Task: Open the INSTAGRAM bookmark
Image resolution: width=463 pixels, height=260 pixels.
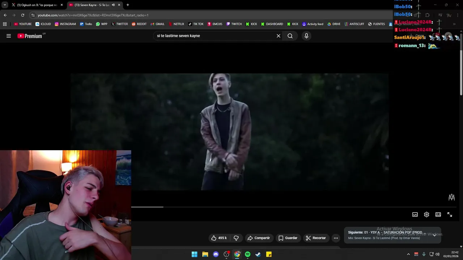Action: tap(65, 24)
